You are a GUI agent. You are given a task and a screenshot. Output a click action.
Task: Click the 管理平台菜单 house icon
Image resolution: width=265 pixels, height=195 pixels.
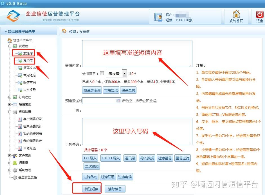click(x=10, y=40)
